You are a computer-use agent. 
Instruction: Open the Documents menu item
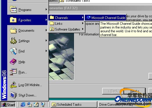pyautogui.click(x=28, y=30)
